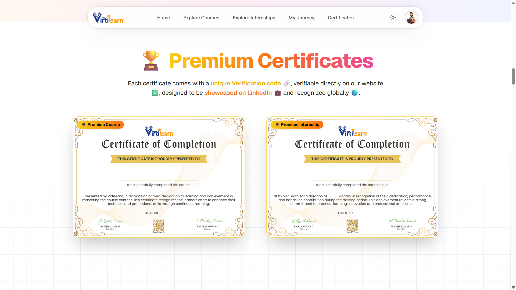Click the chain link emoji icon
The height and width of the screenshot is (290, 516).
click(286, 84)
